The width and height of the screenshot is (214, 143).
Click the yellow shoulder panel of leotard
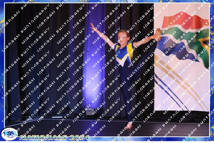click(x=130, y=48)
